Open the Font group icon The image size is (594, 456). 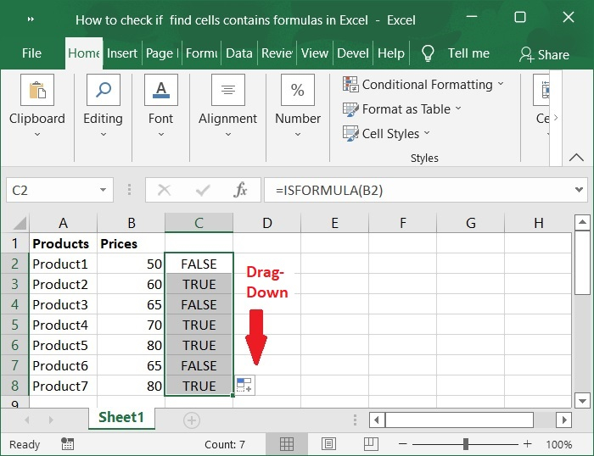tap(160, 91)
